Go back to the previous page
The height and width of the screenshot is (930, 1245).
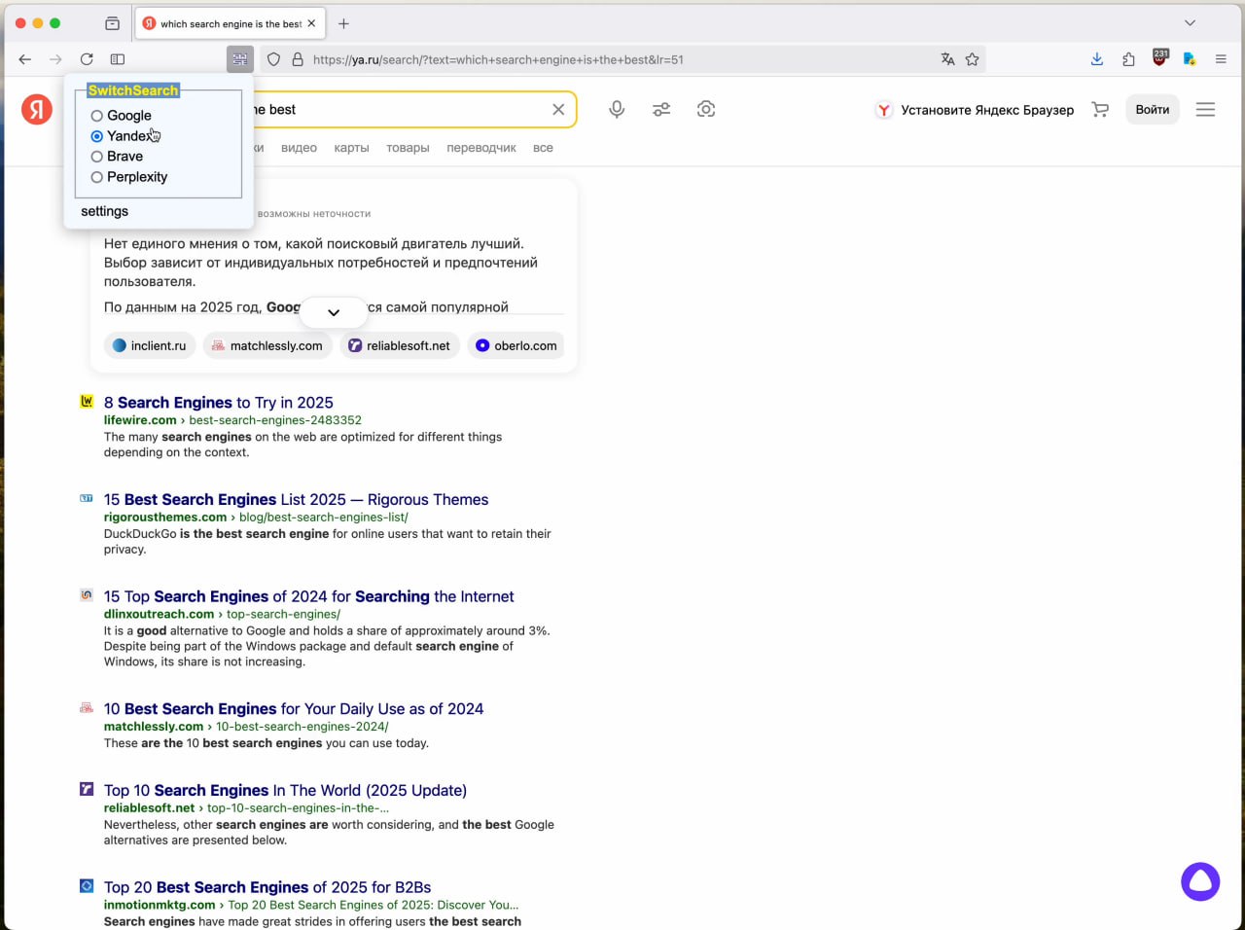point(25,59)
